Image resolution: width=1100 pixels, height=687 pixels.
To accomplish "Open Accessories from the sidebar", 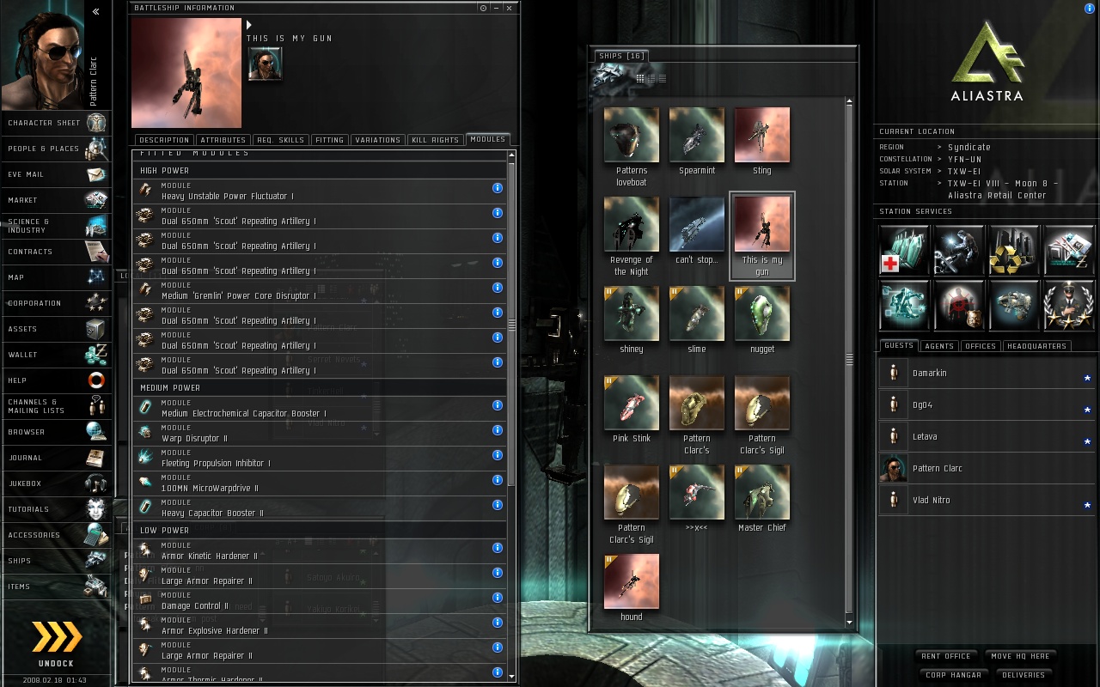I will point(56,535).
